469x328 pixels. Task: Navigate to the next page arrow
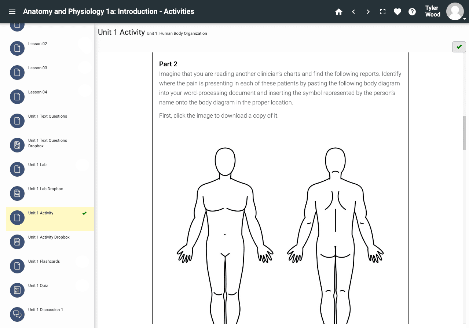coord(368,12)
